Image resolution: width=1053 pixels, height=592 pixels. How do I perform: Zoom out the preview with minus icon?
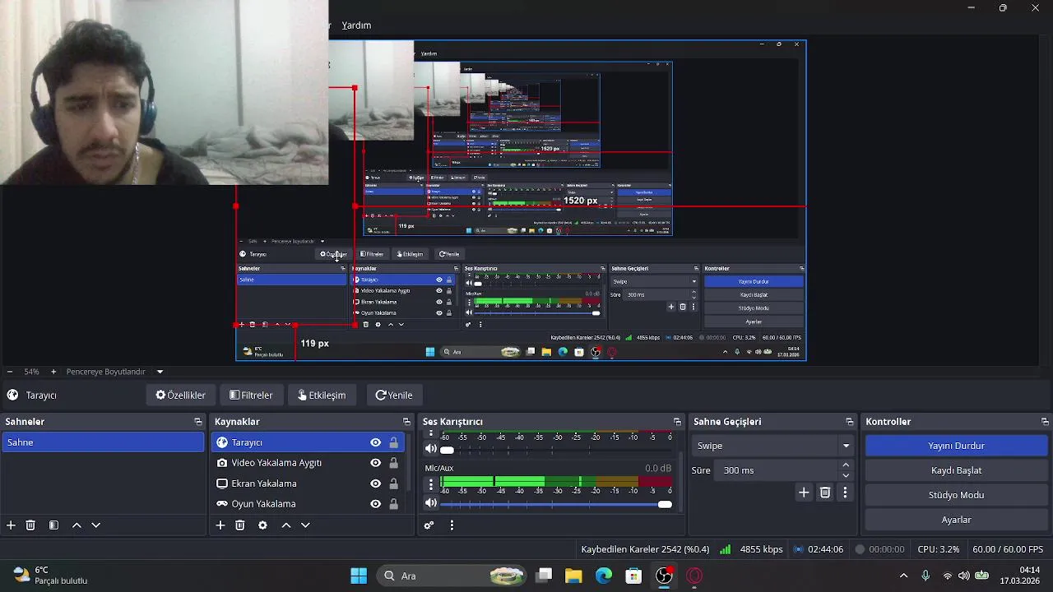point(9,372)
